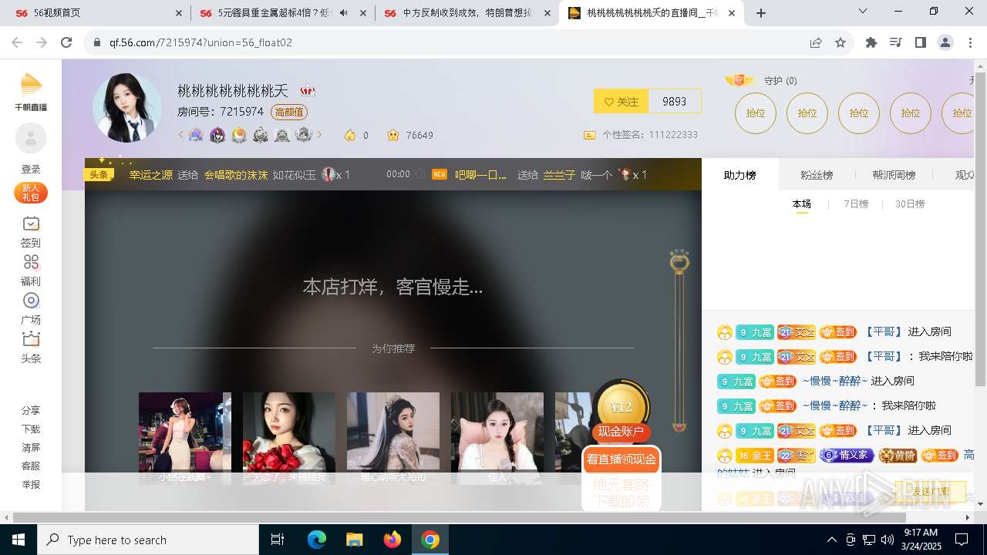Click the 看直播领现金 button
987x555 pixels.
coord(621,459)
